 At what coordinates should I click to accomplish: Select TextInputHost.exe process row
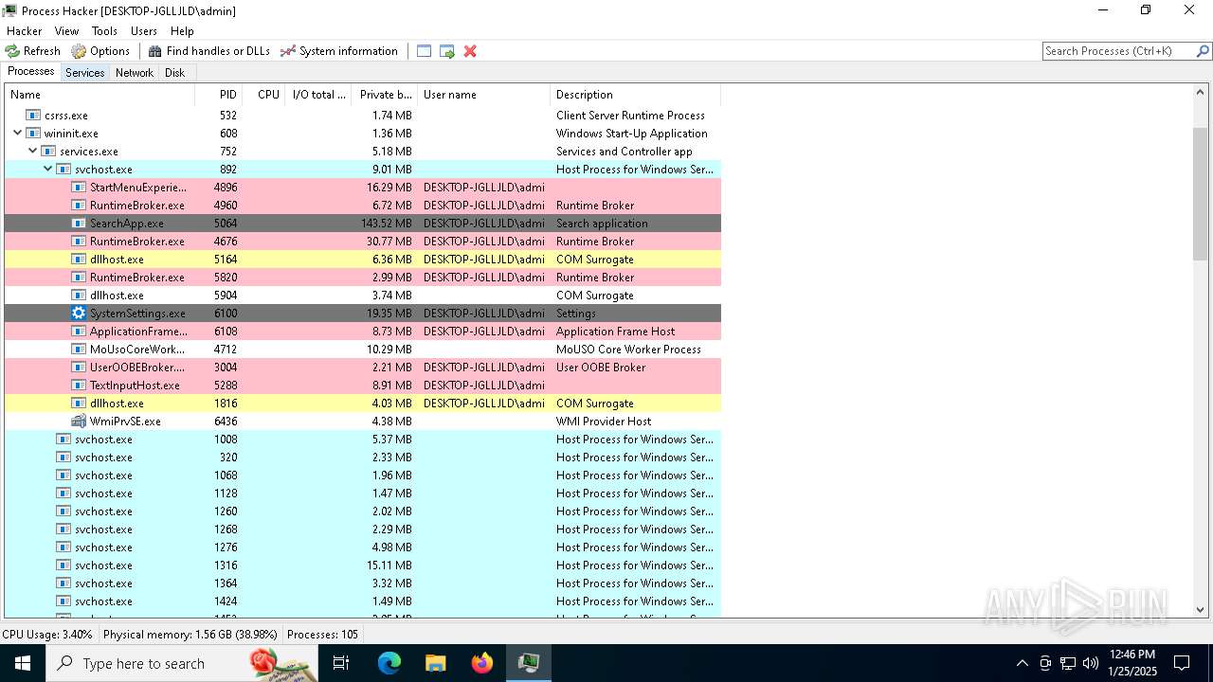(x=363, y=386)
